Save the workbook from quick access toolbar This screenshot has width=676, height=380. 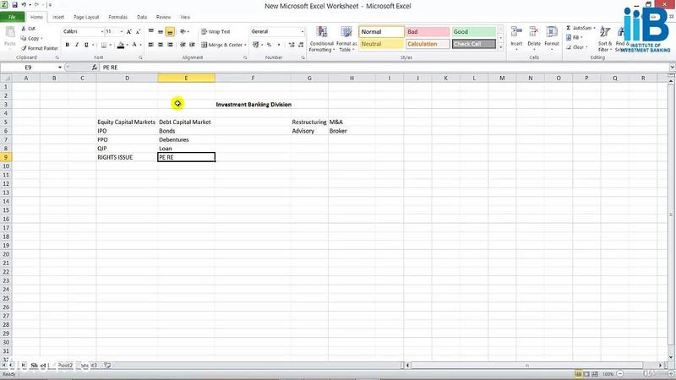14,5
